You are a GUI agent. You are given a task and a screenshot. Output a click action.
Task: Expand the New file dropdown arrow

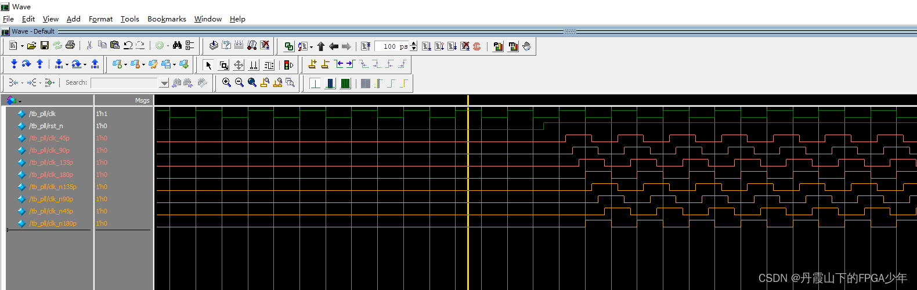click(x=22, y=46)
